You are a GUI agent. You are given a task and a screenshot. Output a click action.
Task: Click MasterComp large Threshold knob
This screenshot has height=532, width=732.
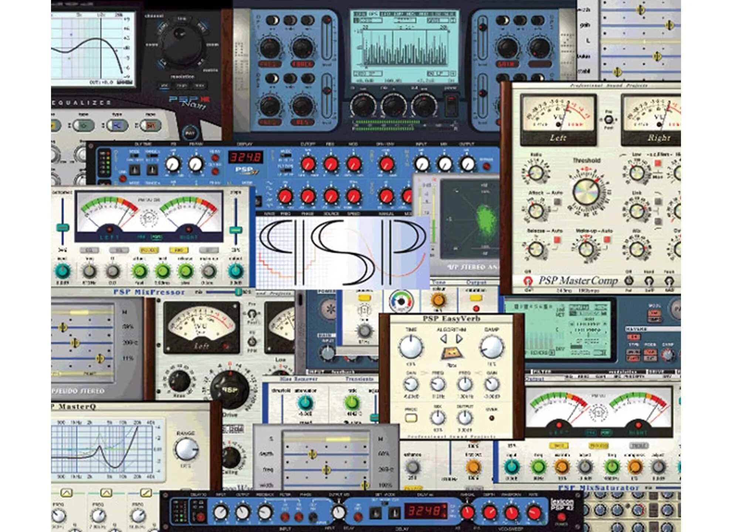point(586,192)
